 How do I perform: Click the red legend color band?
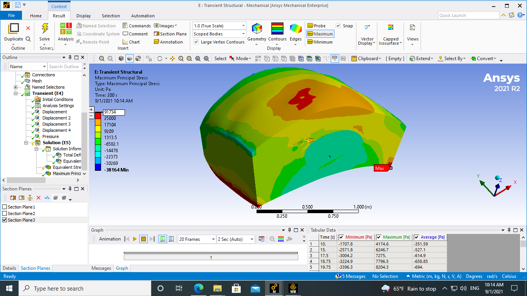coord(98,115)
